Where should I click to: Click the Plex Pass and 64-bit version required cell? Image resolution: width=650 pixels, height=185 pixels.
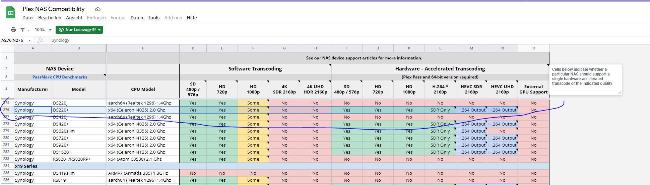(x=440, y=77)
